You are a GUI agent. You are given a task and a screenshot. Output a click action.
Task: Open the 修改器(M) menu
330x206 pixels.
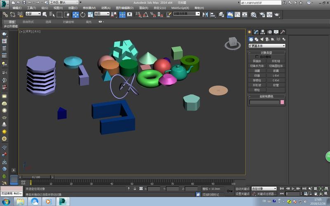[89, 8]
